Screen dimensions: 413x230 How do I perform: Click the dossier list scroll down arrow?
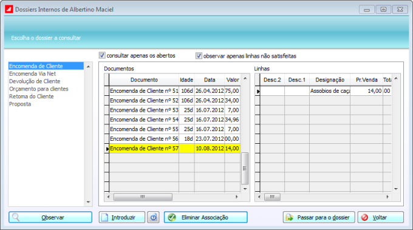pyautogui.click(x=88, y=202)
